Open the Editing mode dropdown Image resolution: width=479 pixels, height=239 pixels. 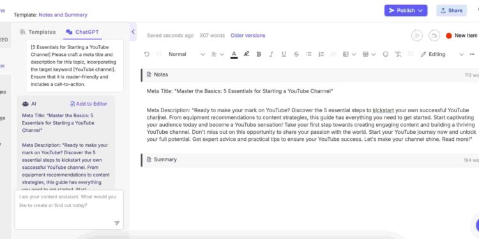[x=442, y=54]
